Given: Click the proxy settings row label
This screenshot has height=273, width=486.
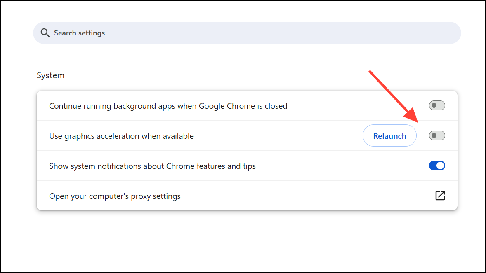Looking at the screenshot, I should 115,196.
